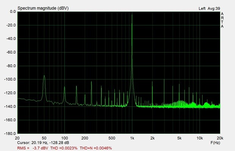Click the 0.0 value on the y-axis
The height and width of the screenshot is (151, 235).
point(13,12)
